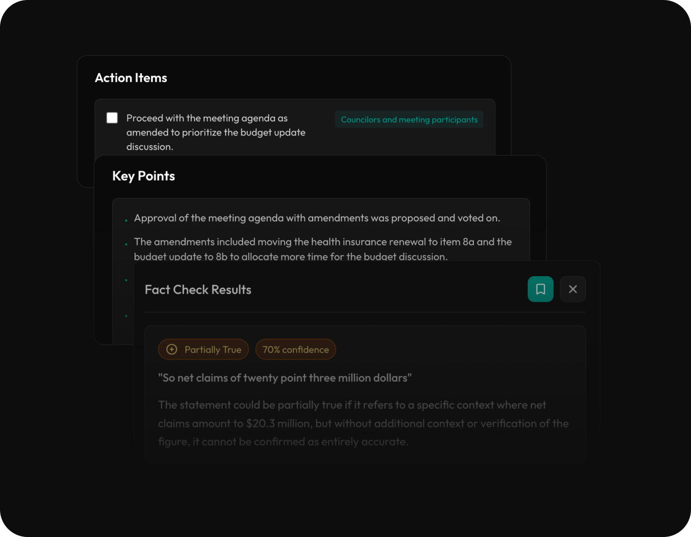Click the bullet point beside the agenda approval item

coord(126,219)
